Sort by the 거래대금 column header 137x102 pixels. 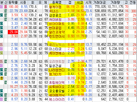(x=100, y=2)
